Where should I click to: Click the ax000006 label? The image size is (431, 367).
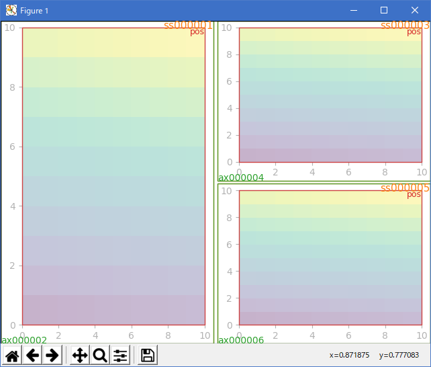(x=241, y=340)
